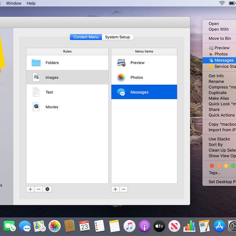Viewport: 236px width, 236px height.
Task: Click the Wi-Fi status icon
Action: pos(222,3)
